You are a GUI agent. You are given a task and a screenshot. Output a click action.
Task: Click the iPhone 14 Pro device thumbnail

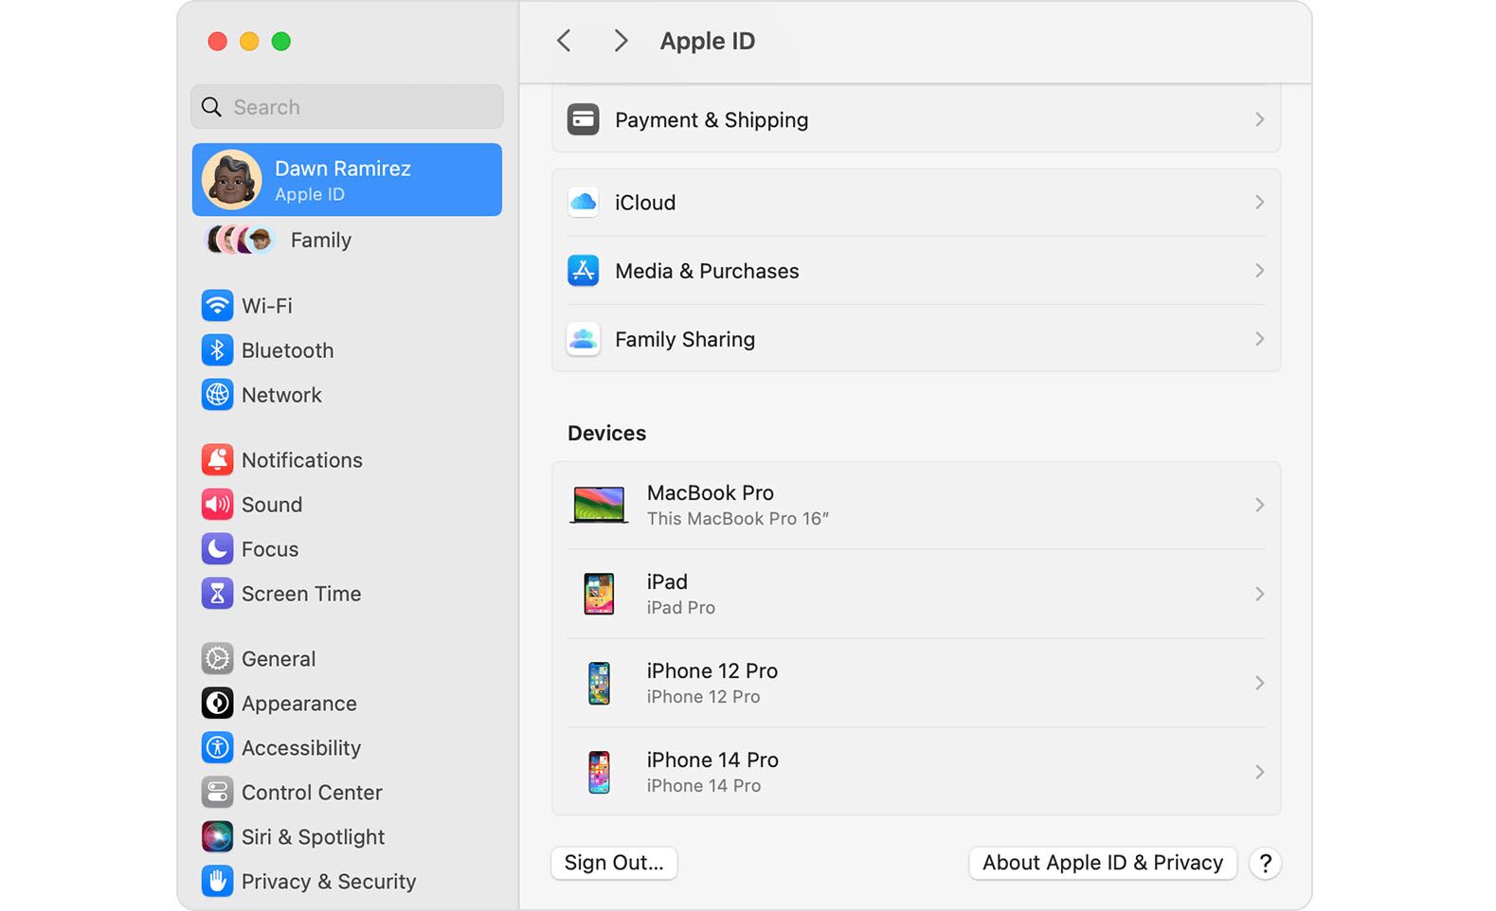tap(599, 772)
